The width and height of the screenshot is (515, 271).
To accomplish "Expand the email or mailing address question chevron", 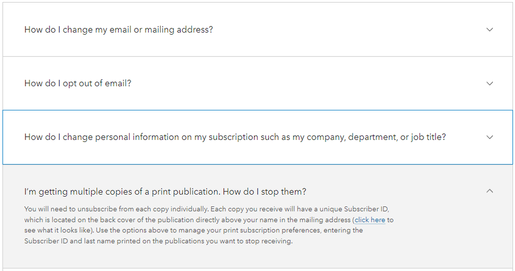I will click(490, 29).
